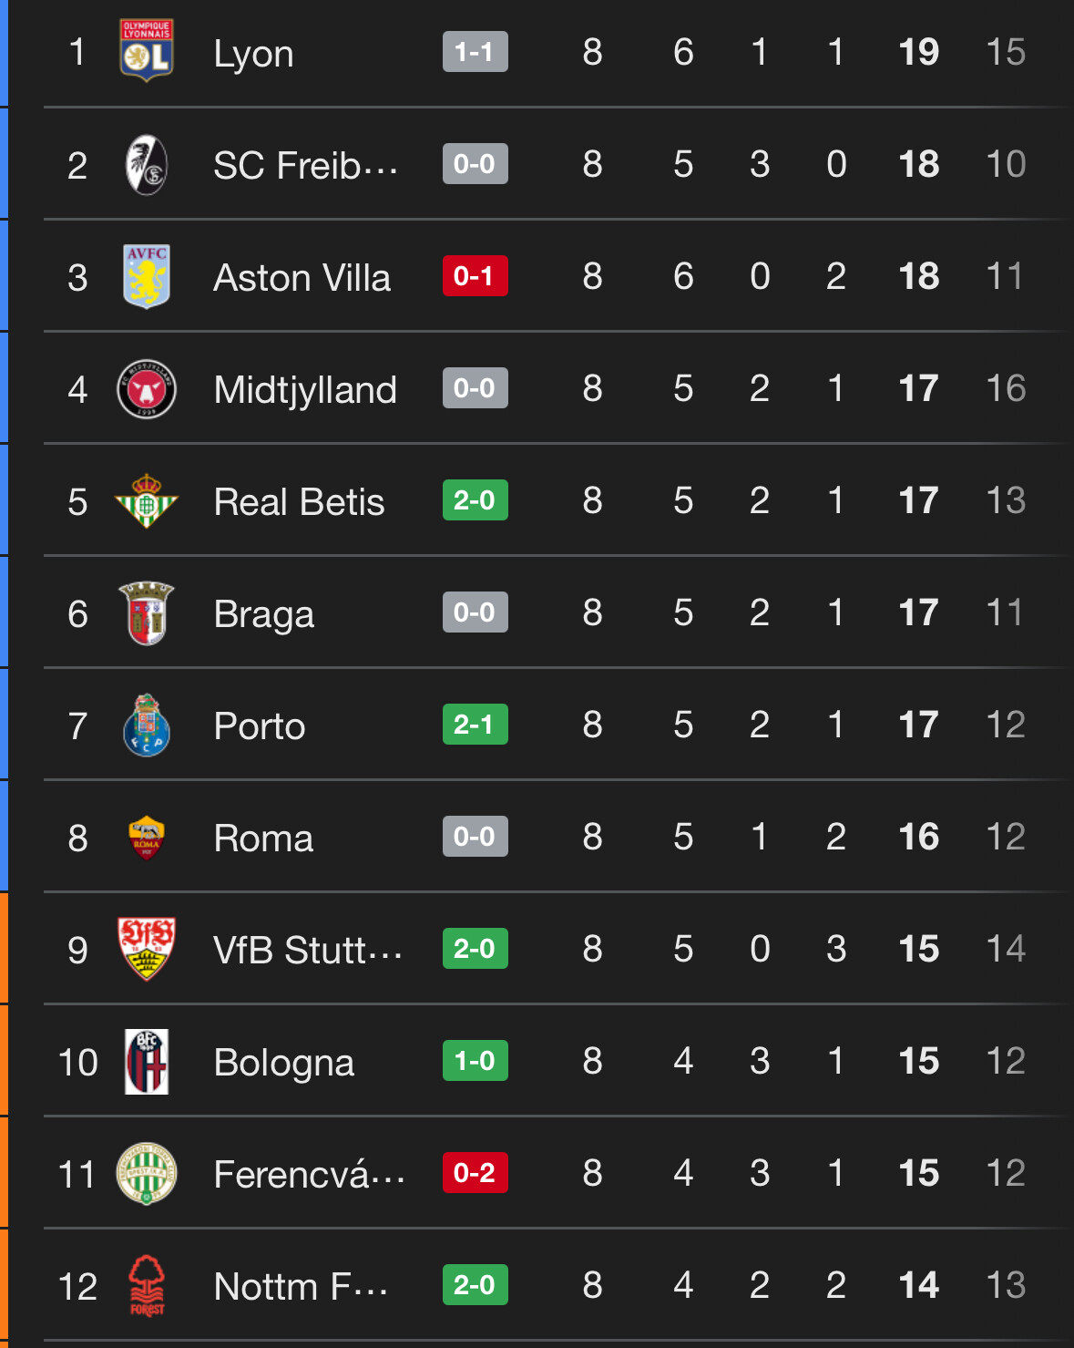Tap the Porto club crest

147,725
